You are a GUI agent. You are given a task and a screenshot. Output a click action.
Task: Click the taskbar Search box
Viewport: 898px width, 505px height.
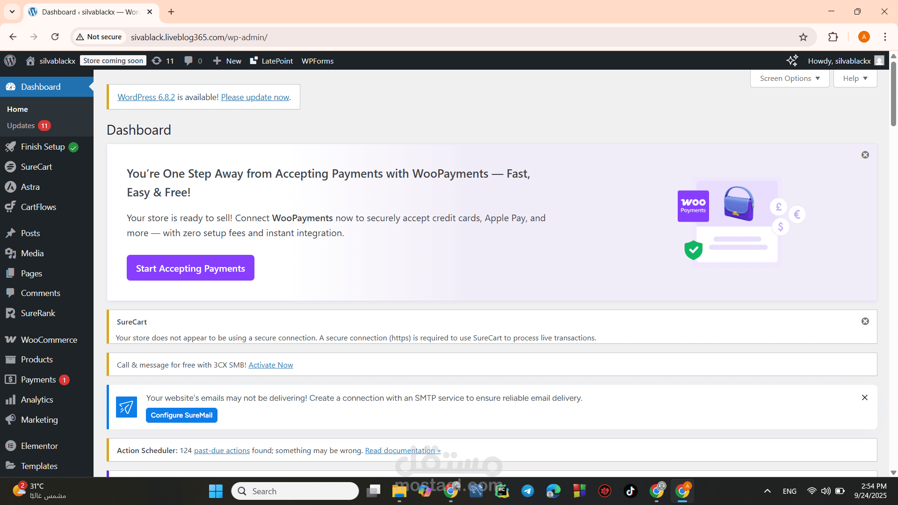(295, 491)
